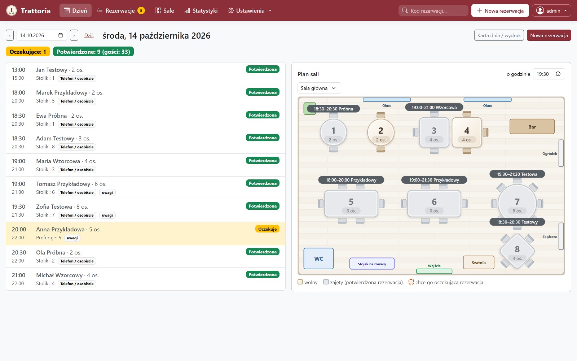The height and width of the screenshot is (361, 577).
Task: Open Michał Wzorcowy 21:00 reservation
Action: pyautogui.click(x=146, y=279)
